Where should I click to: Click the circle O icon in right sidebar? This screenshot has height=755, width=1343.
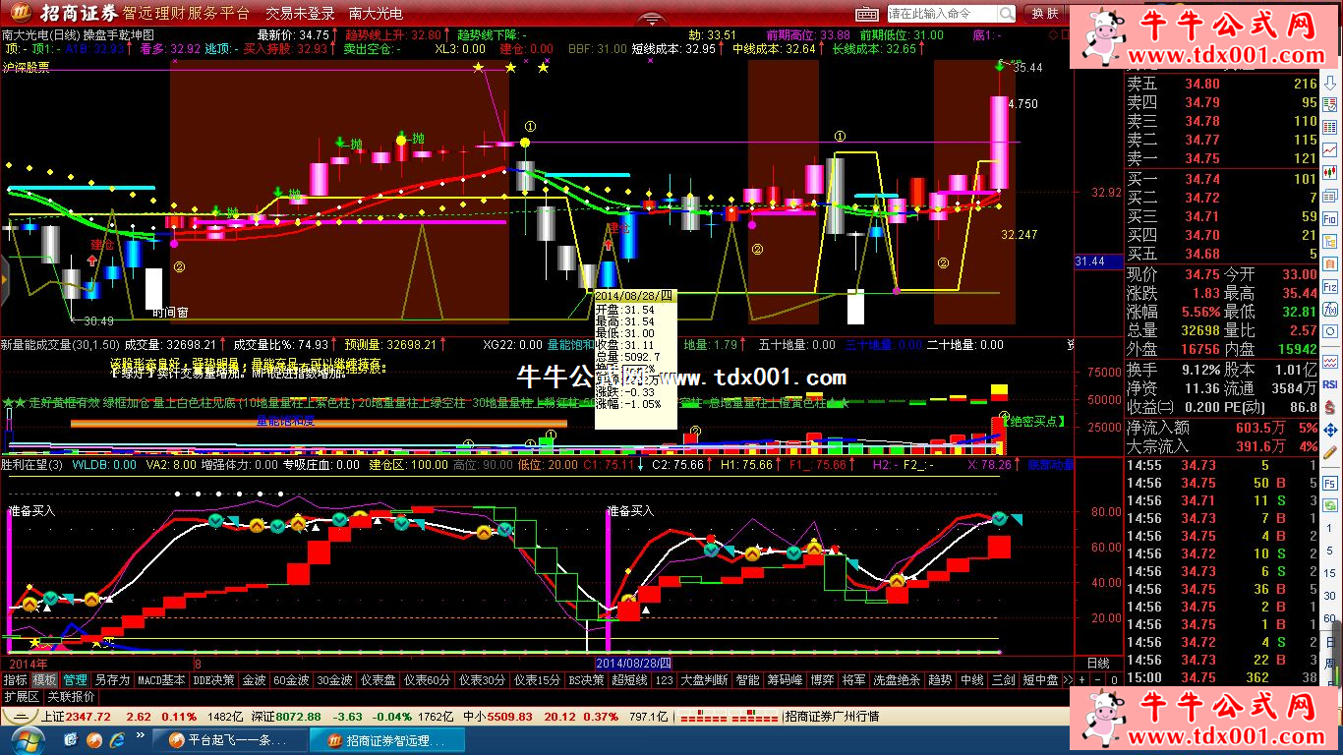[x=1330, y=331]
